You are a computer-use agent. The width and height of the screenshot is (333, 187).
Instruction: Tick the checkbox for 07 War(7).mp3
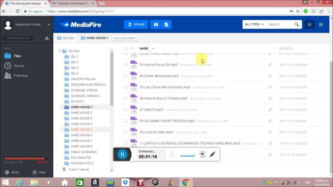(126, 110)
